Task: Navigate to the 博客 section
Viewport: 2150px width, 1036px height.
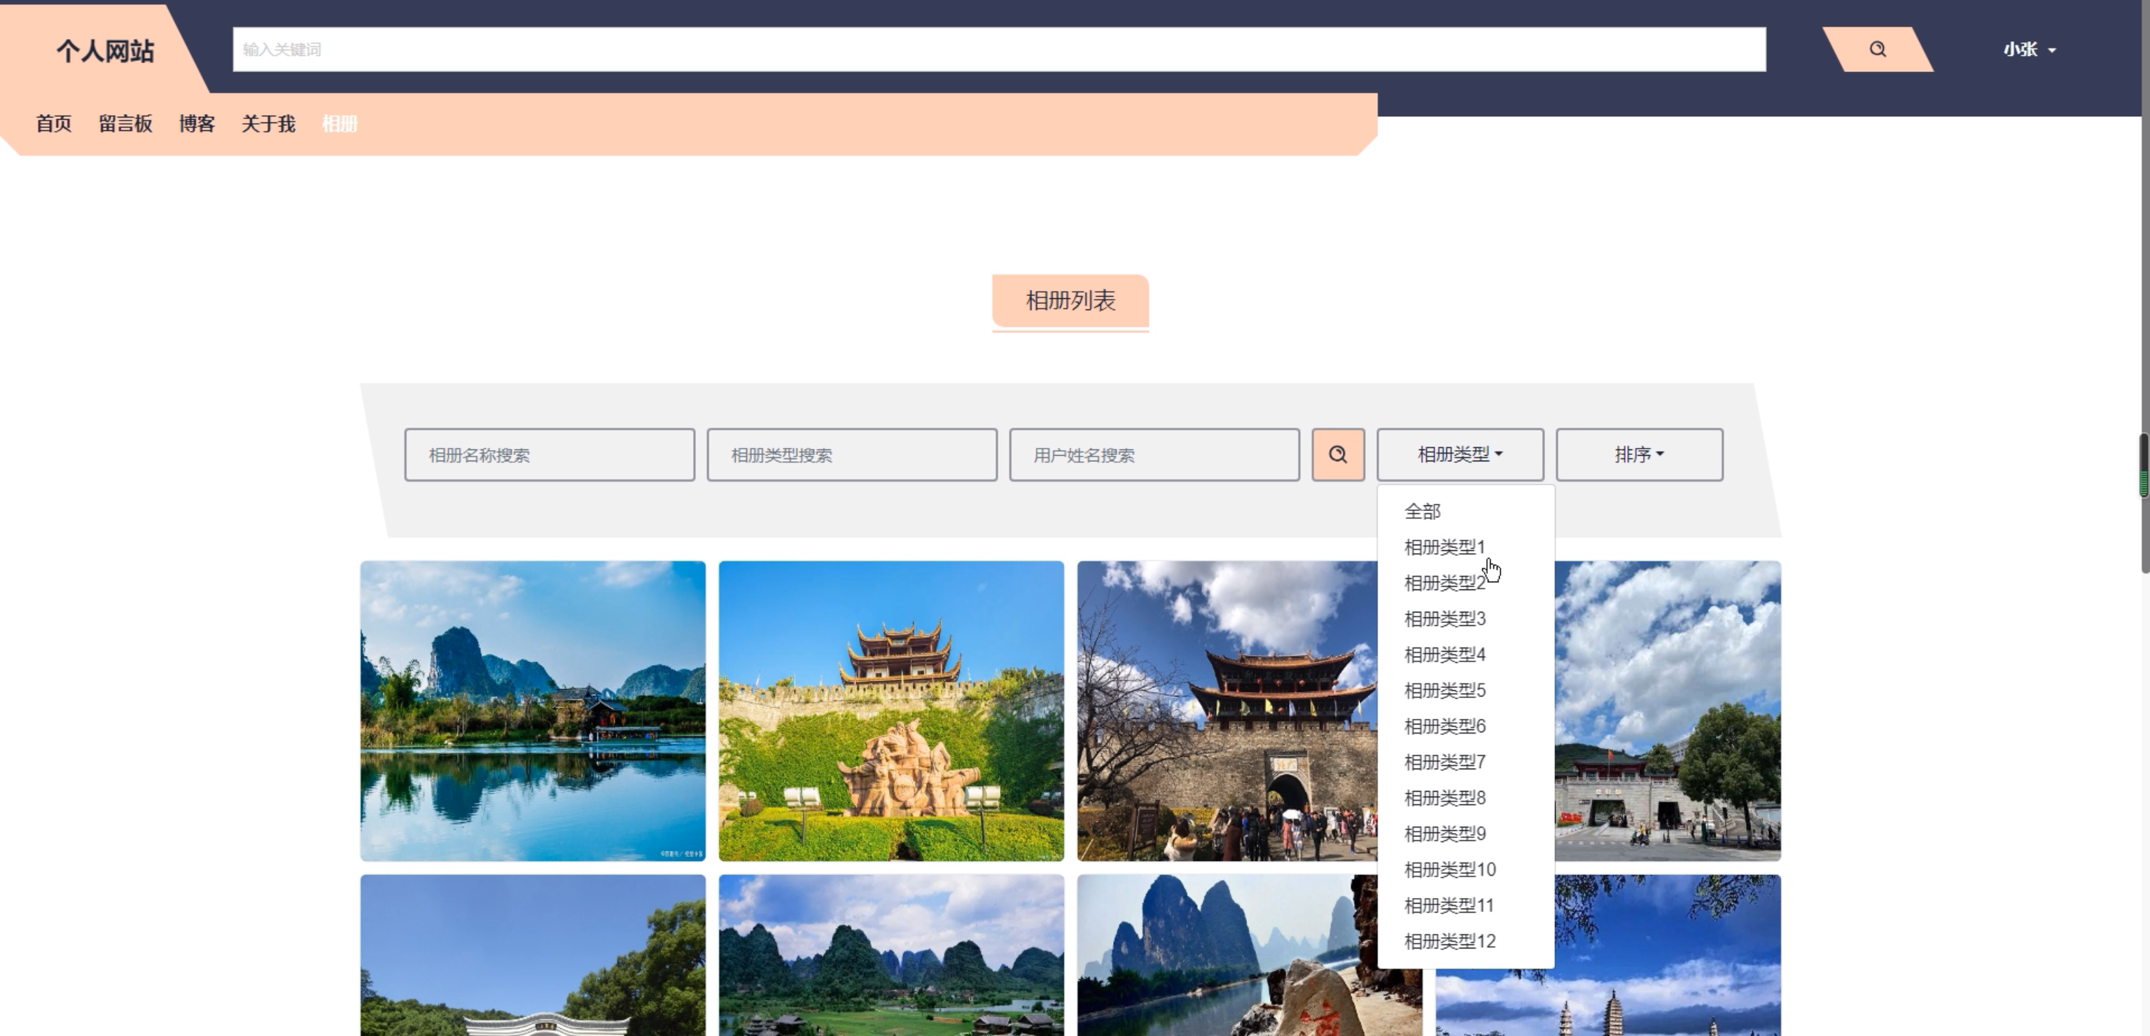Action: [x=197, y=124]
